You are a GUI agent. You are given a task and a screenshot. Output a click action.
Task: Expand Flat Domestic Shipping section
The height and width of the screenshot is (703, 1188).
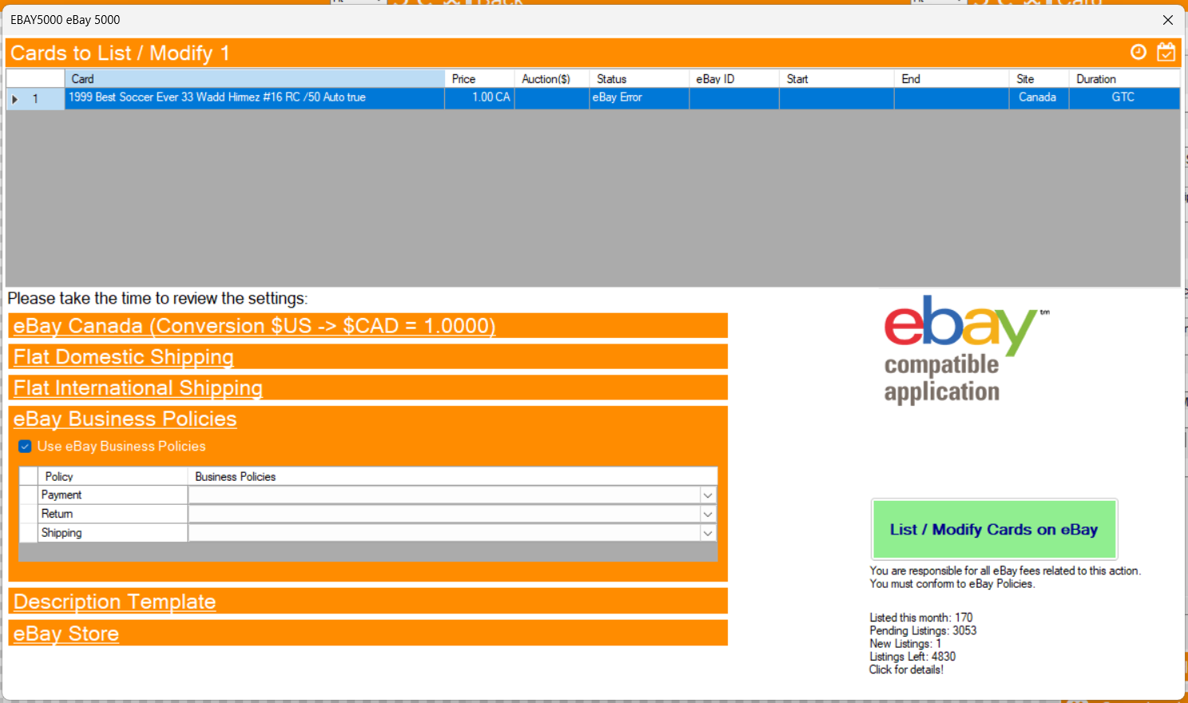[x=124, y=357]
